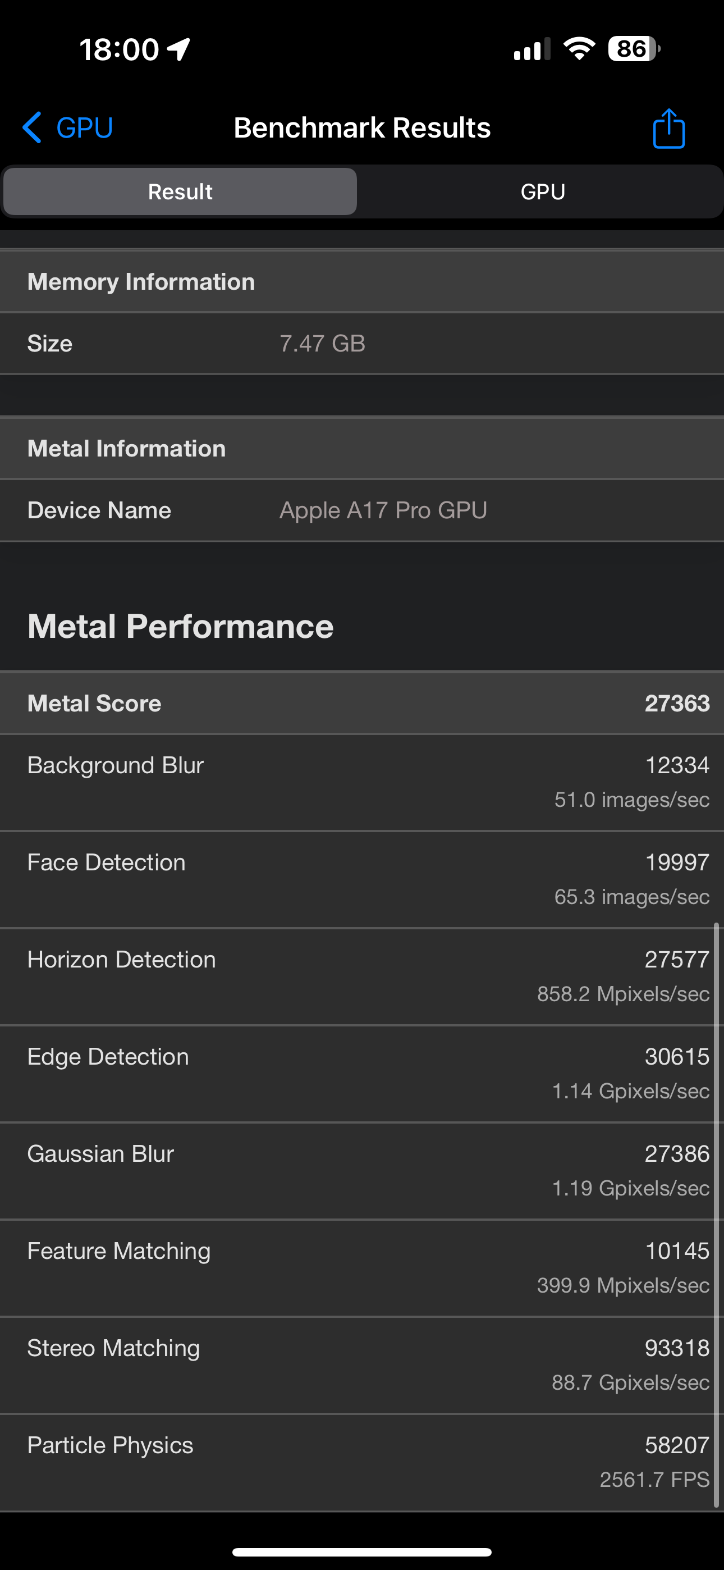Tap the share icon in the navigation bar
Screen dimensions: 724x1570
click(x=668, y=129)
